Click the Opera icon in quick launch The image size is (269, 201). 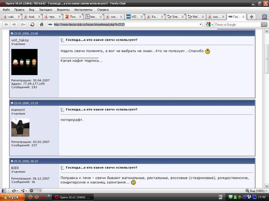coord(43,197)
